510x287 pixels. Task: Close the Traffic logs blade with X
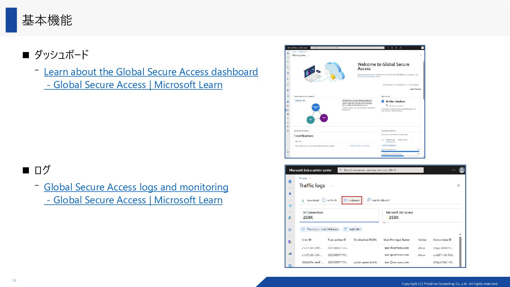(x=458, y=185)
